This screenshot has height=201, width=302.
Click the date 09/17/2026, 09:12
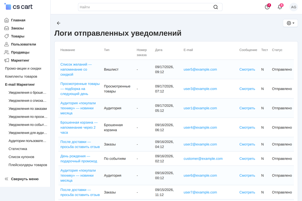pos(164,69)
